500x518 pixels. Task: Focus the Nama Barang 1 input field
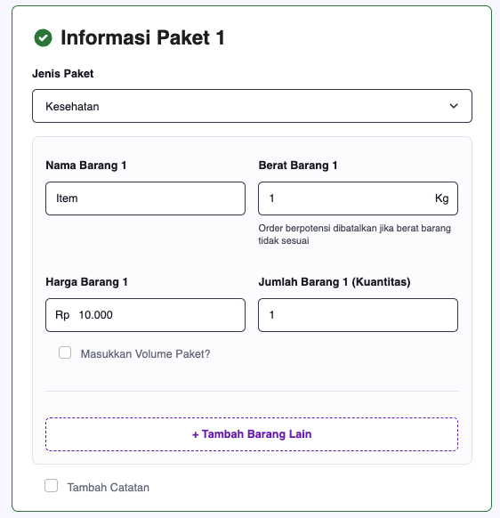pos(145,198)
